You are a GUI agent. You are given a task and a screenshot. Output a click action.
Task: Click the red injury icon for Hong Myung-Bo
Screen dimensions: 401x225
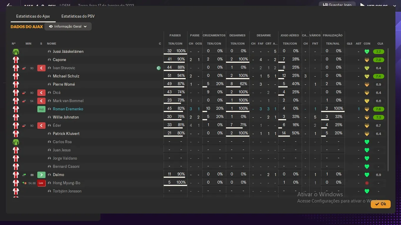point(367,183)
